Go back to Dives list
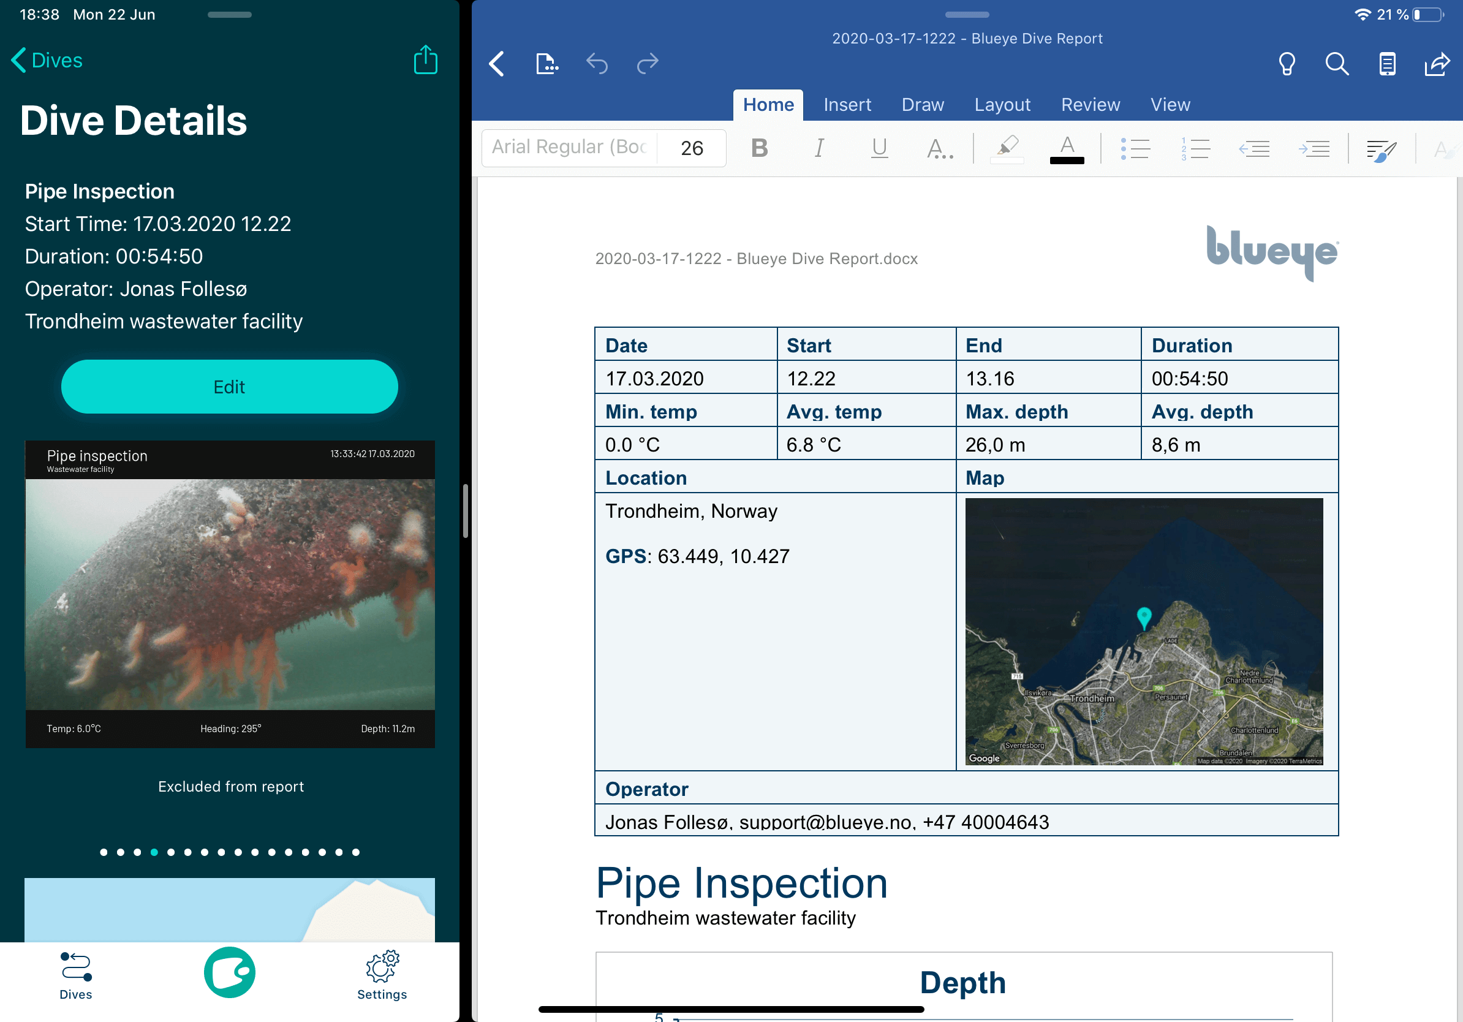This screenshot has width=1463, height=1022. 47,61
